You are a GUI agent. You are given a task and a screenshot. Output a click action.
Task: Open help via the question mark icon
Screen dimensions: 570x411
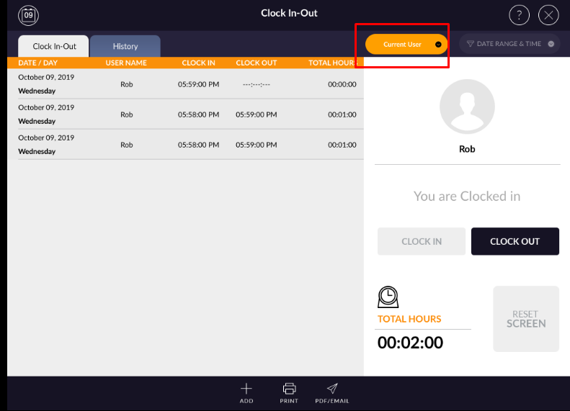(x=519, y=14)
